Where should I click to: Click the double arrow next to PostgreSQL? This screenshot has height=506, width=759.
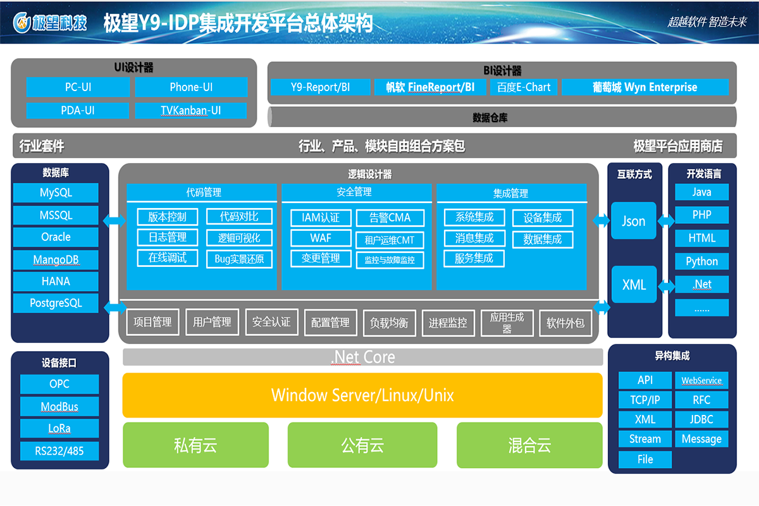[114, 307]
